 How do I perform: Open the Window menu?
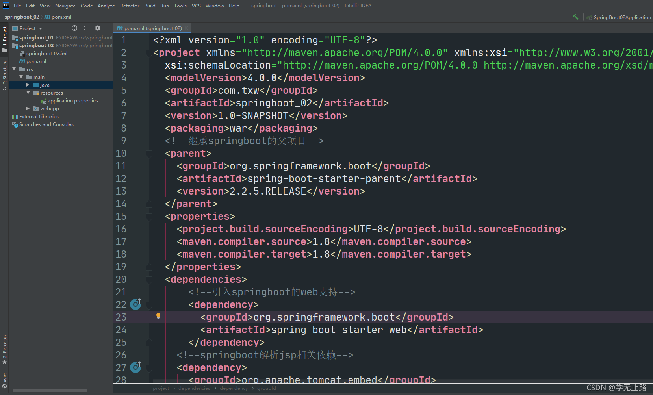[x=215, y=6]
